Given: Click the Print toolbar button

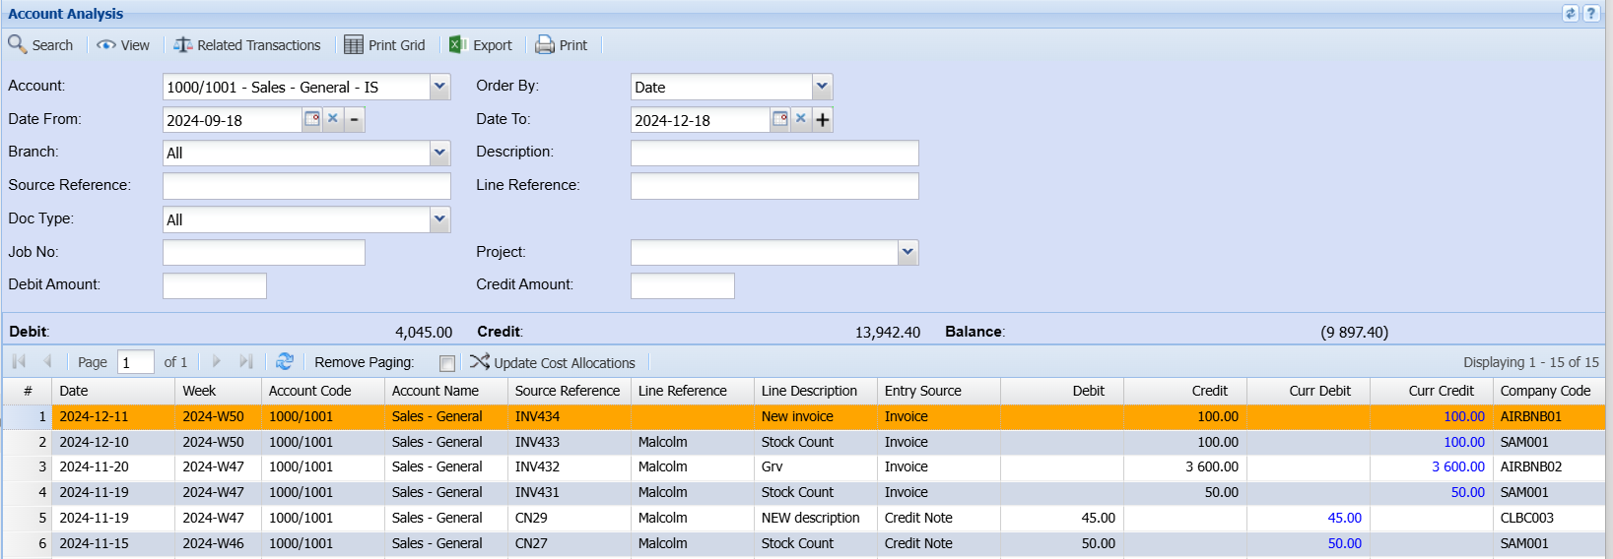Looking at the screenshot, I should pyautogui.click(x=561, y=45).
